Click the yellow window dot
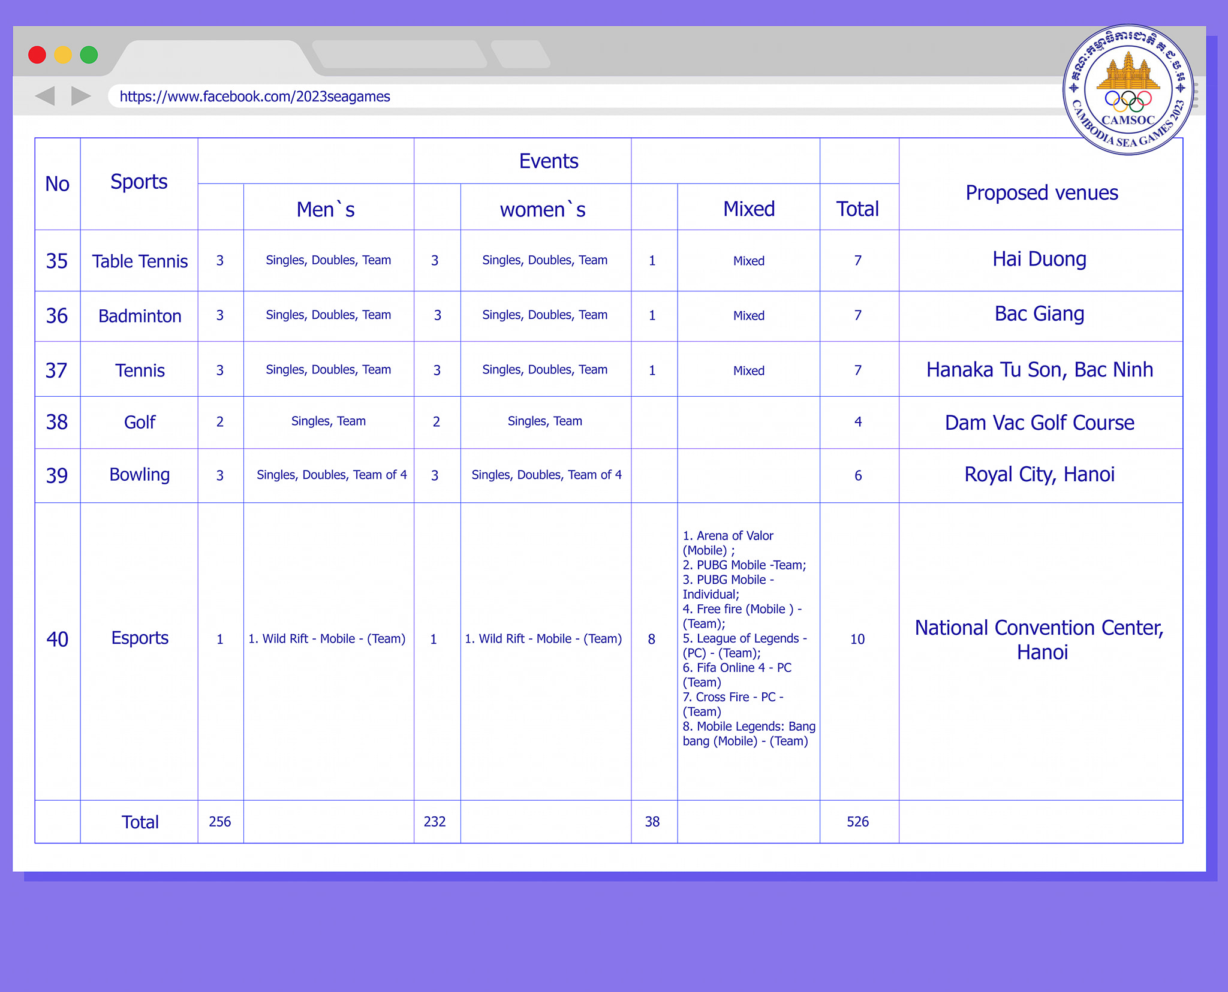1228x992 pixels. pyautogui.click(x=63, y=55)
